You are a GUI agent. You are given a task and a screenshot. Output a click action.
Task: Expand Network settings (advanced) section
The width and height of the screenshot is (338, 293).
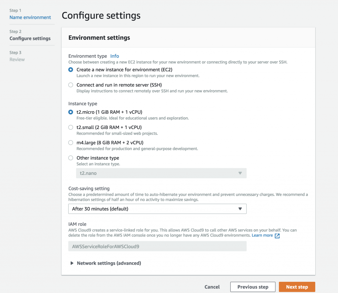pos(109,263)
